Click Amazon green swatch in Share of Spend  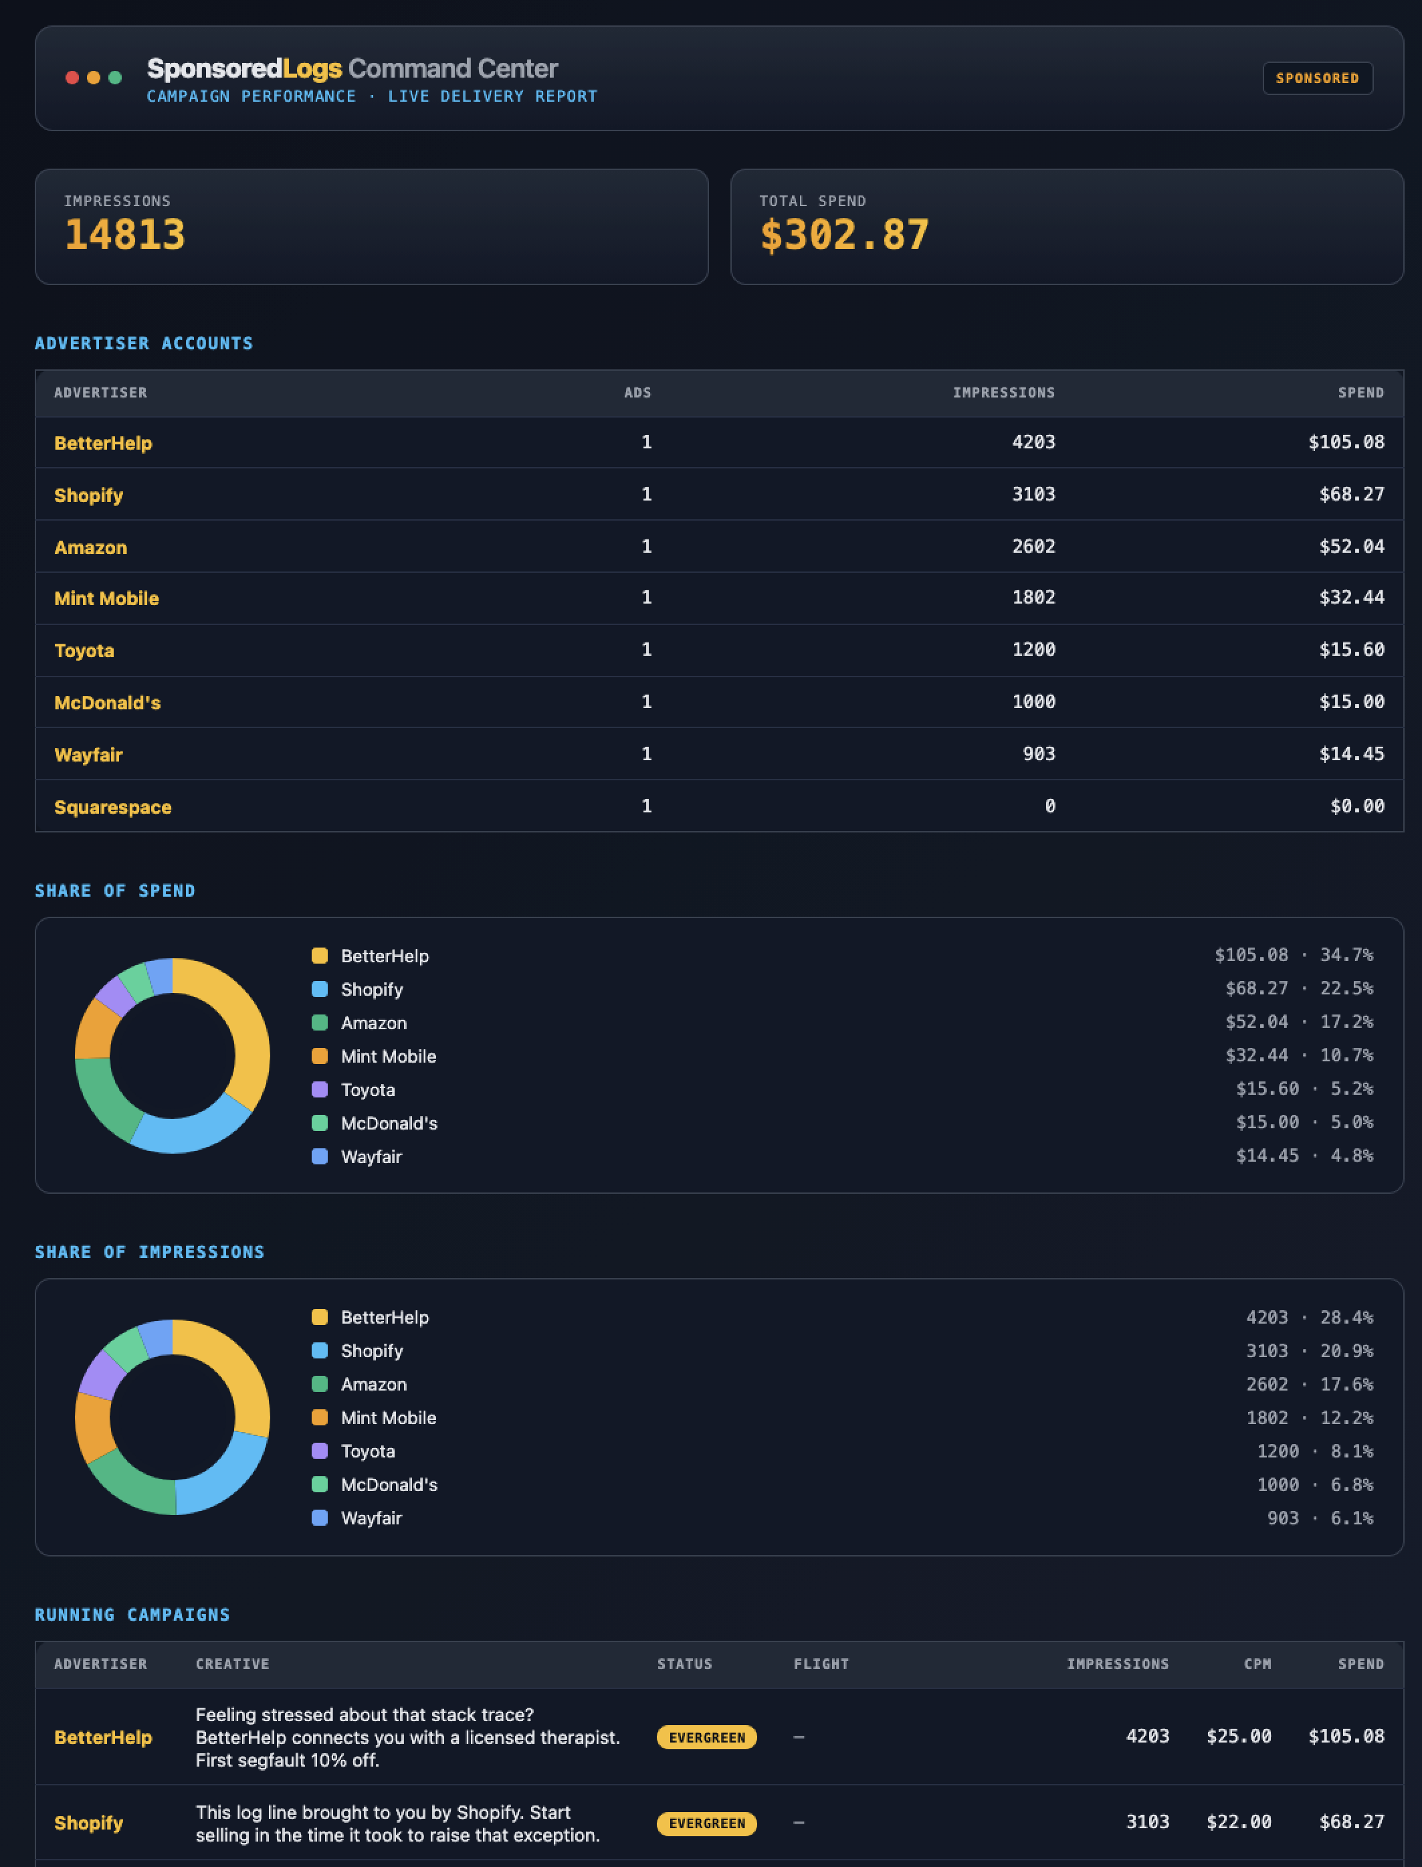(319, 1023)
